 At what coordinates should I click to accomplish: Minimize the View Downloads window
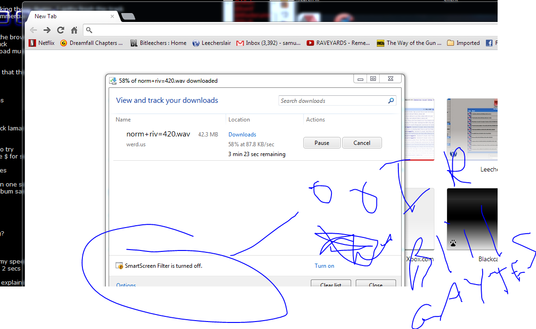tap(360, 79)
